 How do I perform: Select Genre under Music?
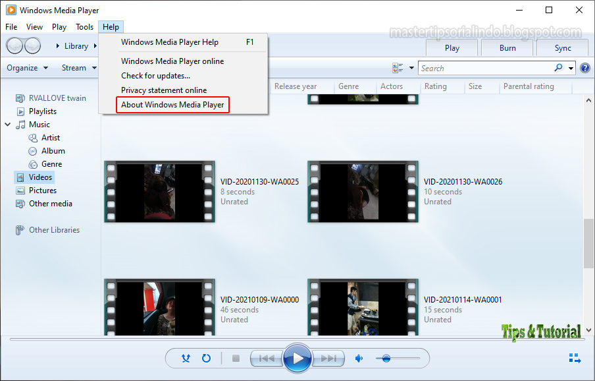pos(45,164)
